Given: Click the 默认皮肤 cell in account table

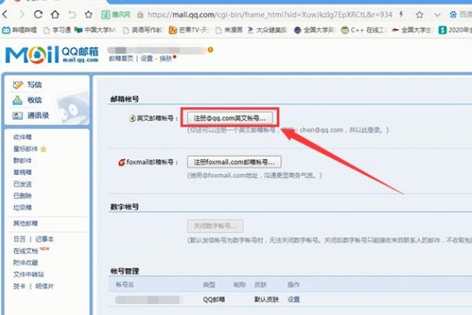Looking at the screenshot, I should click(x=267, y=299).
